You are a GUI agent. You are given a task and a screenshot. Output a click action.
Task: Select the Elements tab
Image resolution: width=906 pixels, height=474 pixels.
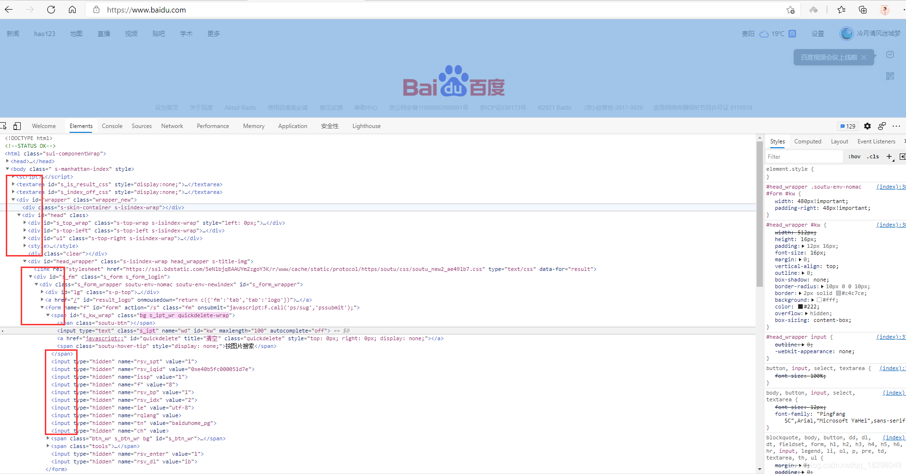[x=81, y=126]
